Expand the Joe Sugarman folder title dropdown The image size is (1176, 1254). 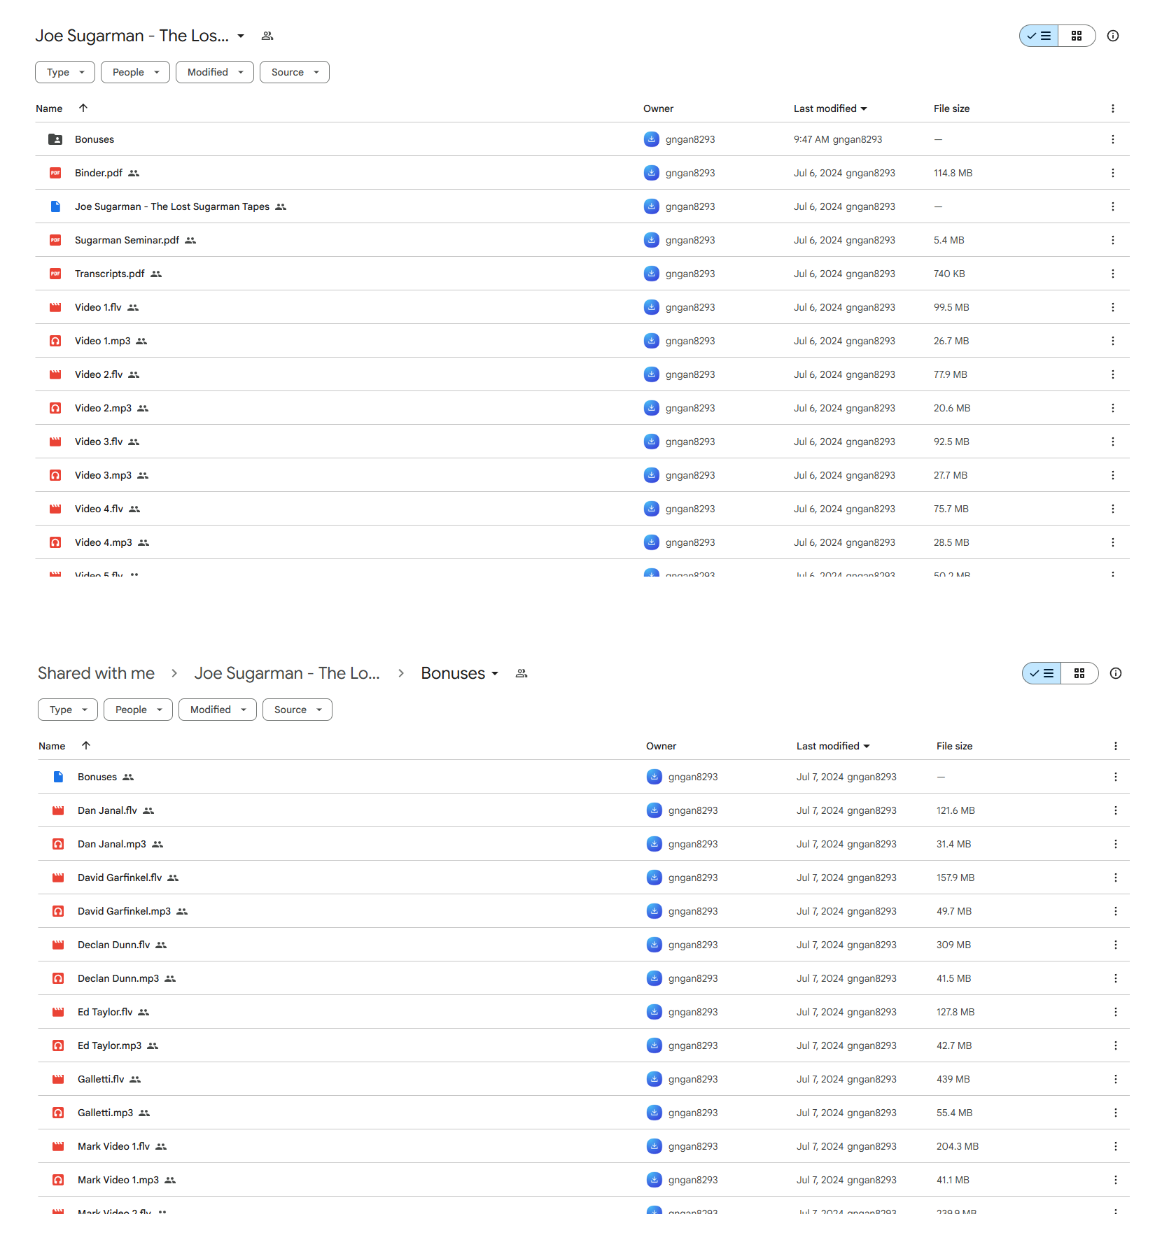(241, 36)
